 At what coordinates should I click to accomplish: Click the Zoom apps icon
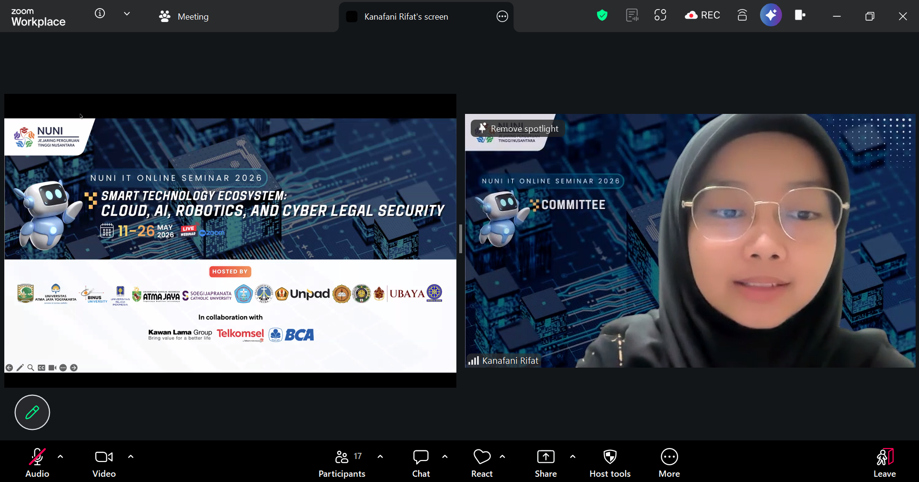(660, 15)
